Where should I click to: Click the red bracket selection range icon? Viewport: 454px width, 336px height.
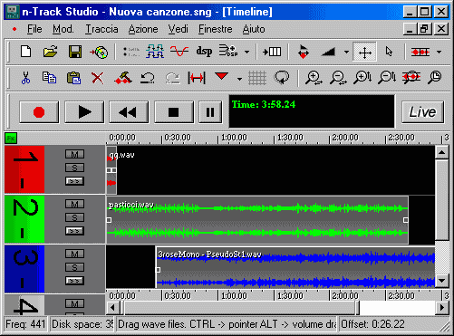tap(197, 78)
